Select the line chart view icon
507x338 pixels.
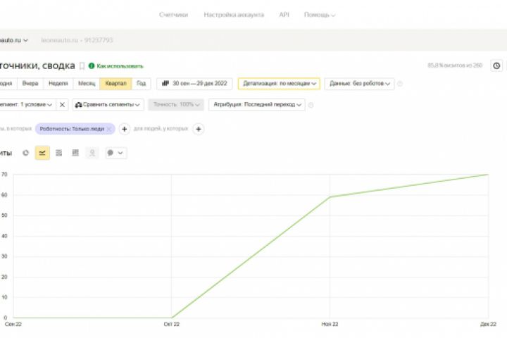(42, 153)
